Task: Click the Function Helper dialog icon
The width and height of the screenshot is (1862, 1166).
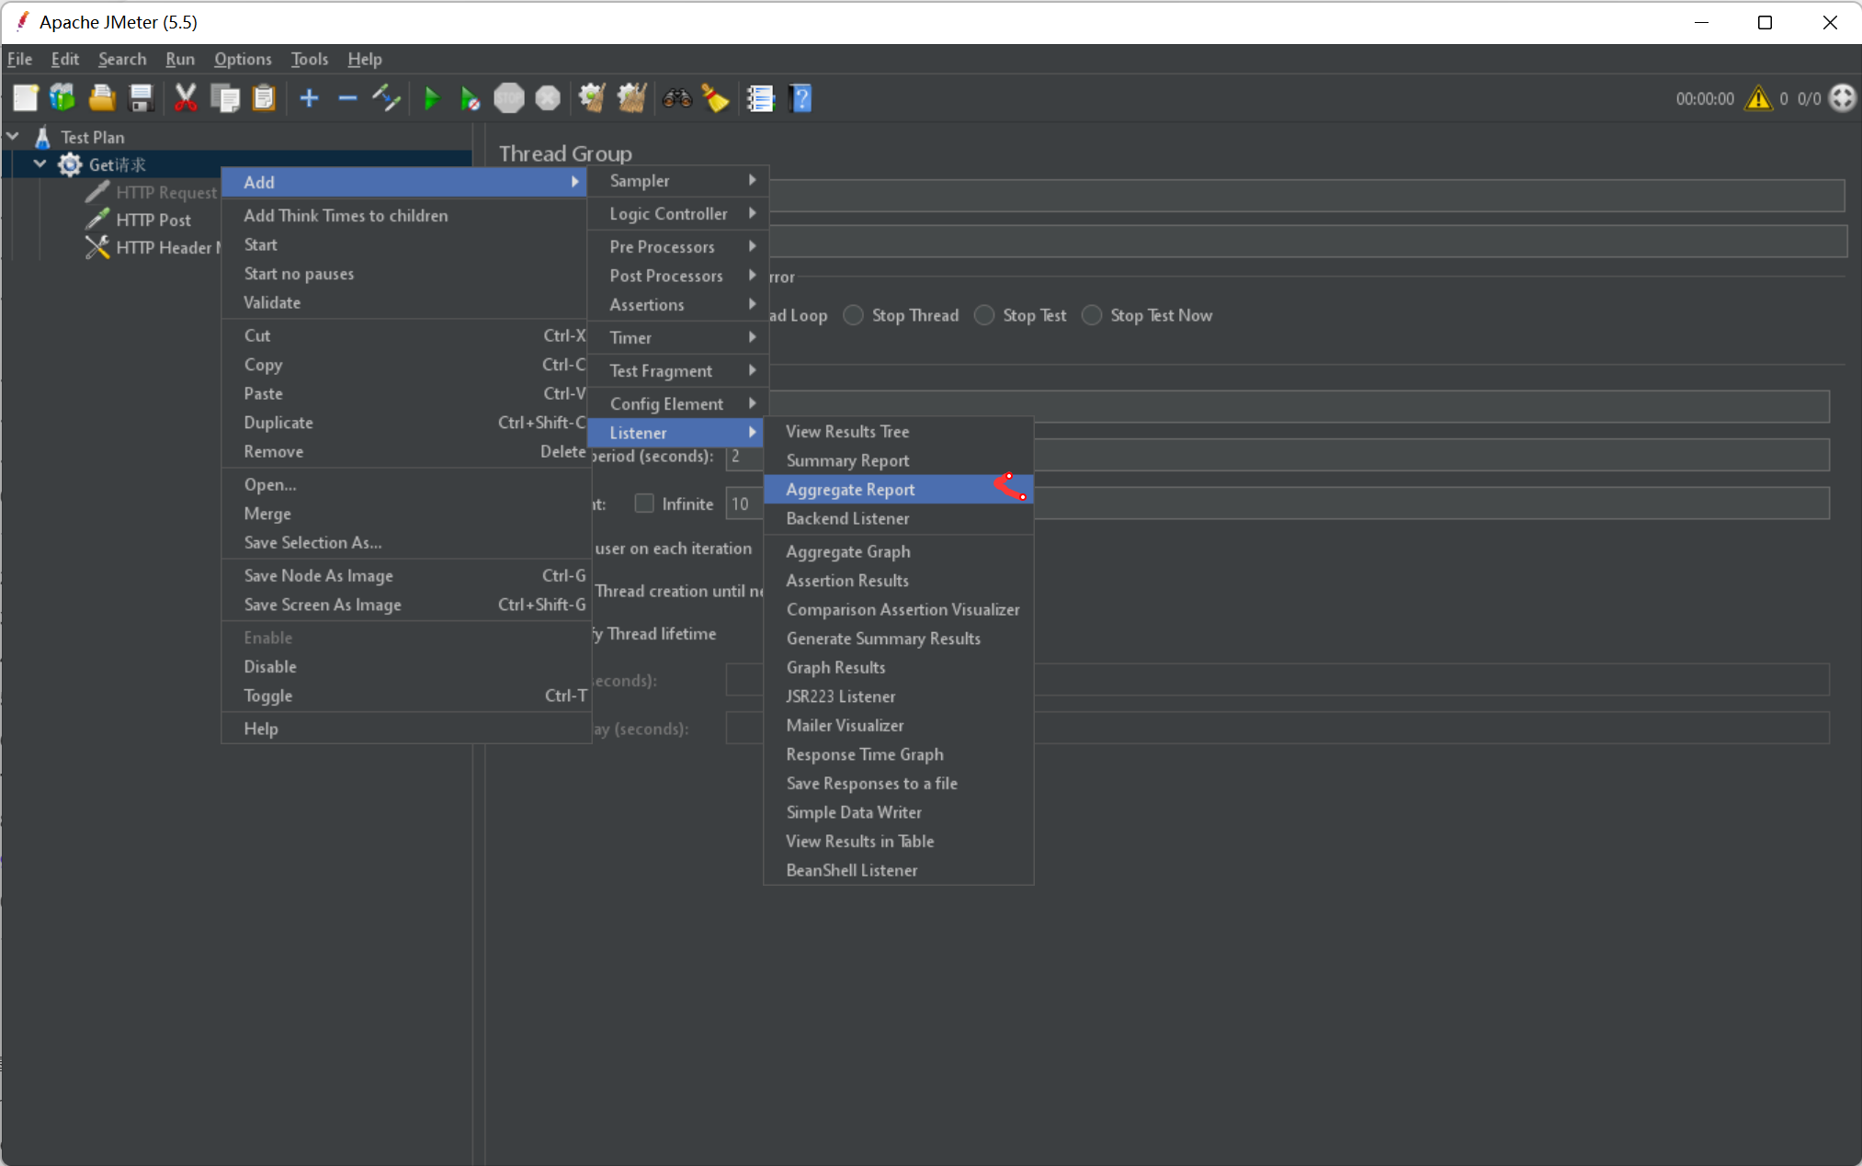Action: pos(760,97)
